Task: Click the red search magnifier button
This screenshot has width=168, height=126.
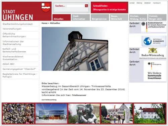Action: point(86,6)
